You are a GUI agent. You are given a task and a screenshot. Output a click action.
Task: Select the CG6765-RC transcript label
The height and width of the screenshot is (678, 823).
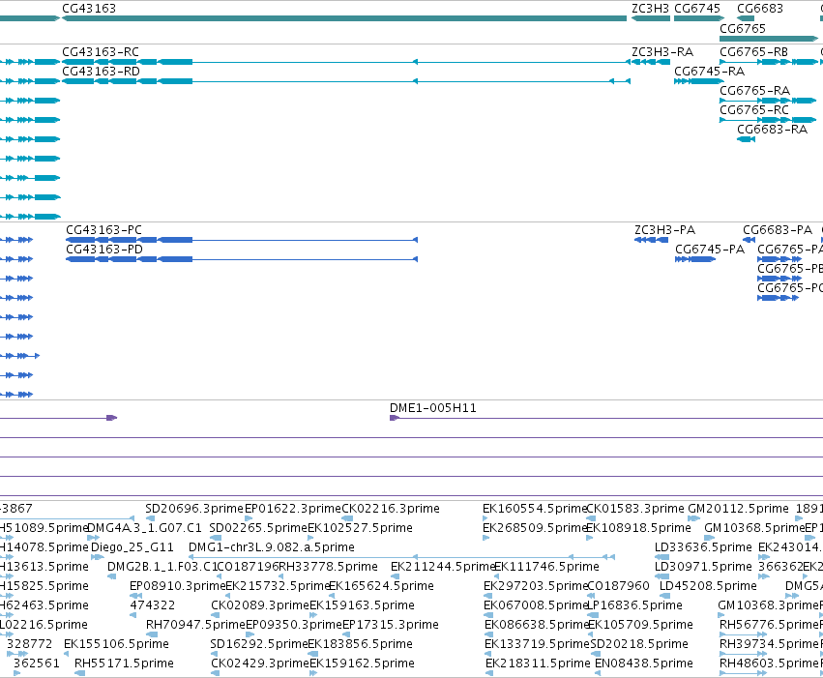pyautogui.click(x=754, y=110)
